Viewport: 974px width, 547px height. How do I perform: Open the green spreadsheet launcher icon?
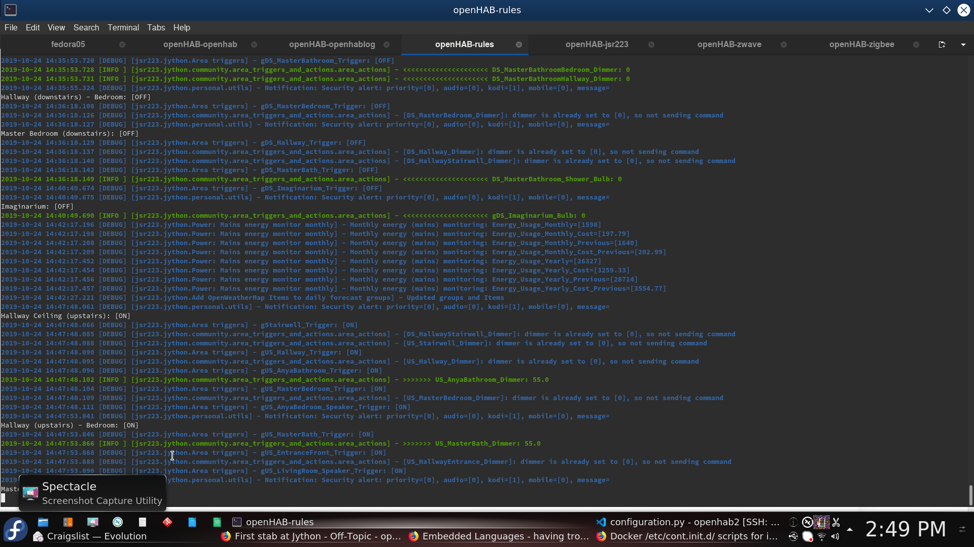tap(217, 522)
